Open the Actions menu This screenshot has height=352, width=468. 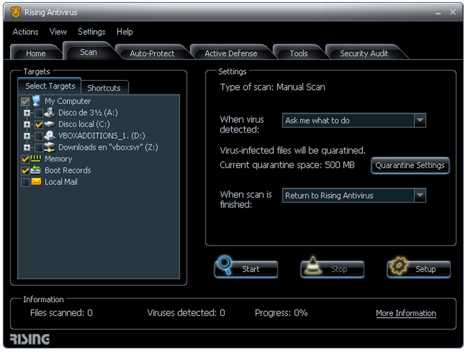point(25,32)
